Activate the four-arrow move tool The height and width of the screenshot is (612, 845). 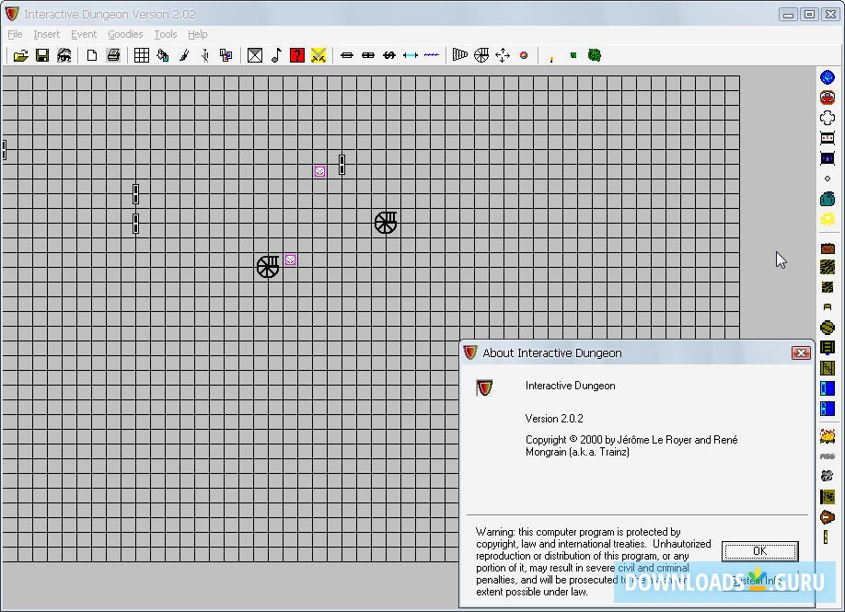click(503, 54)
